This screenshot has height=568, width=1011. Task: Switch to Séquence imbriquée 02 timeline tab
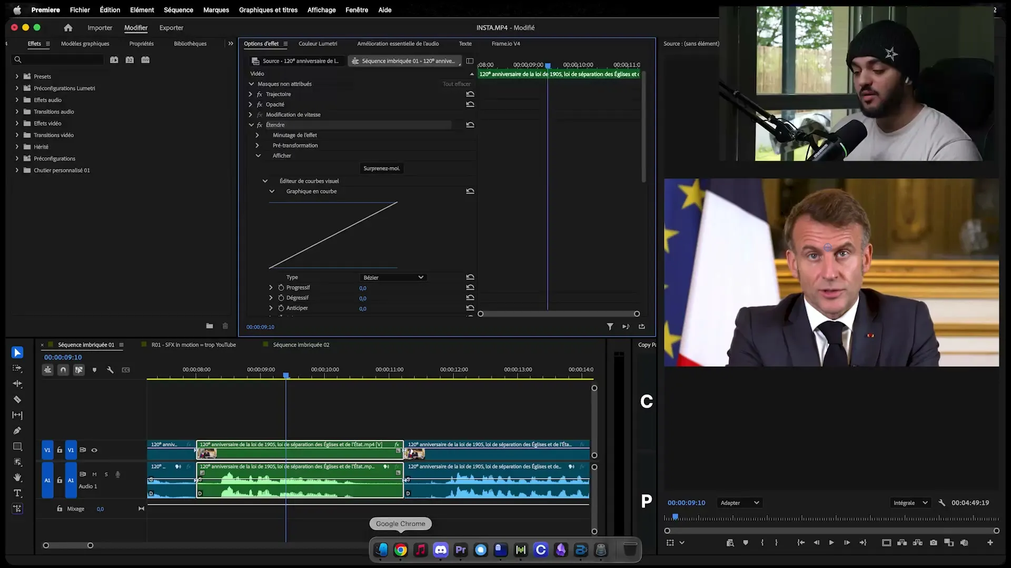click(x=301, y=345)
